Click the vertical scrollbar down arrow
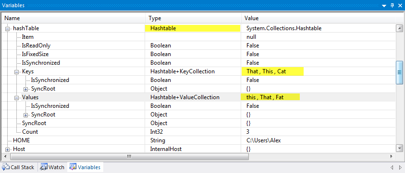Viewport: 405px width, 173px height. 399,148
